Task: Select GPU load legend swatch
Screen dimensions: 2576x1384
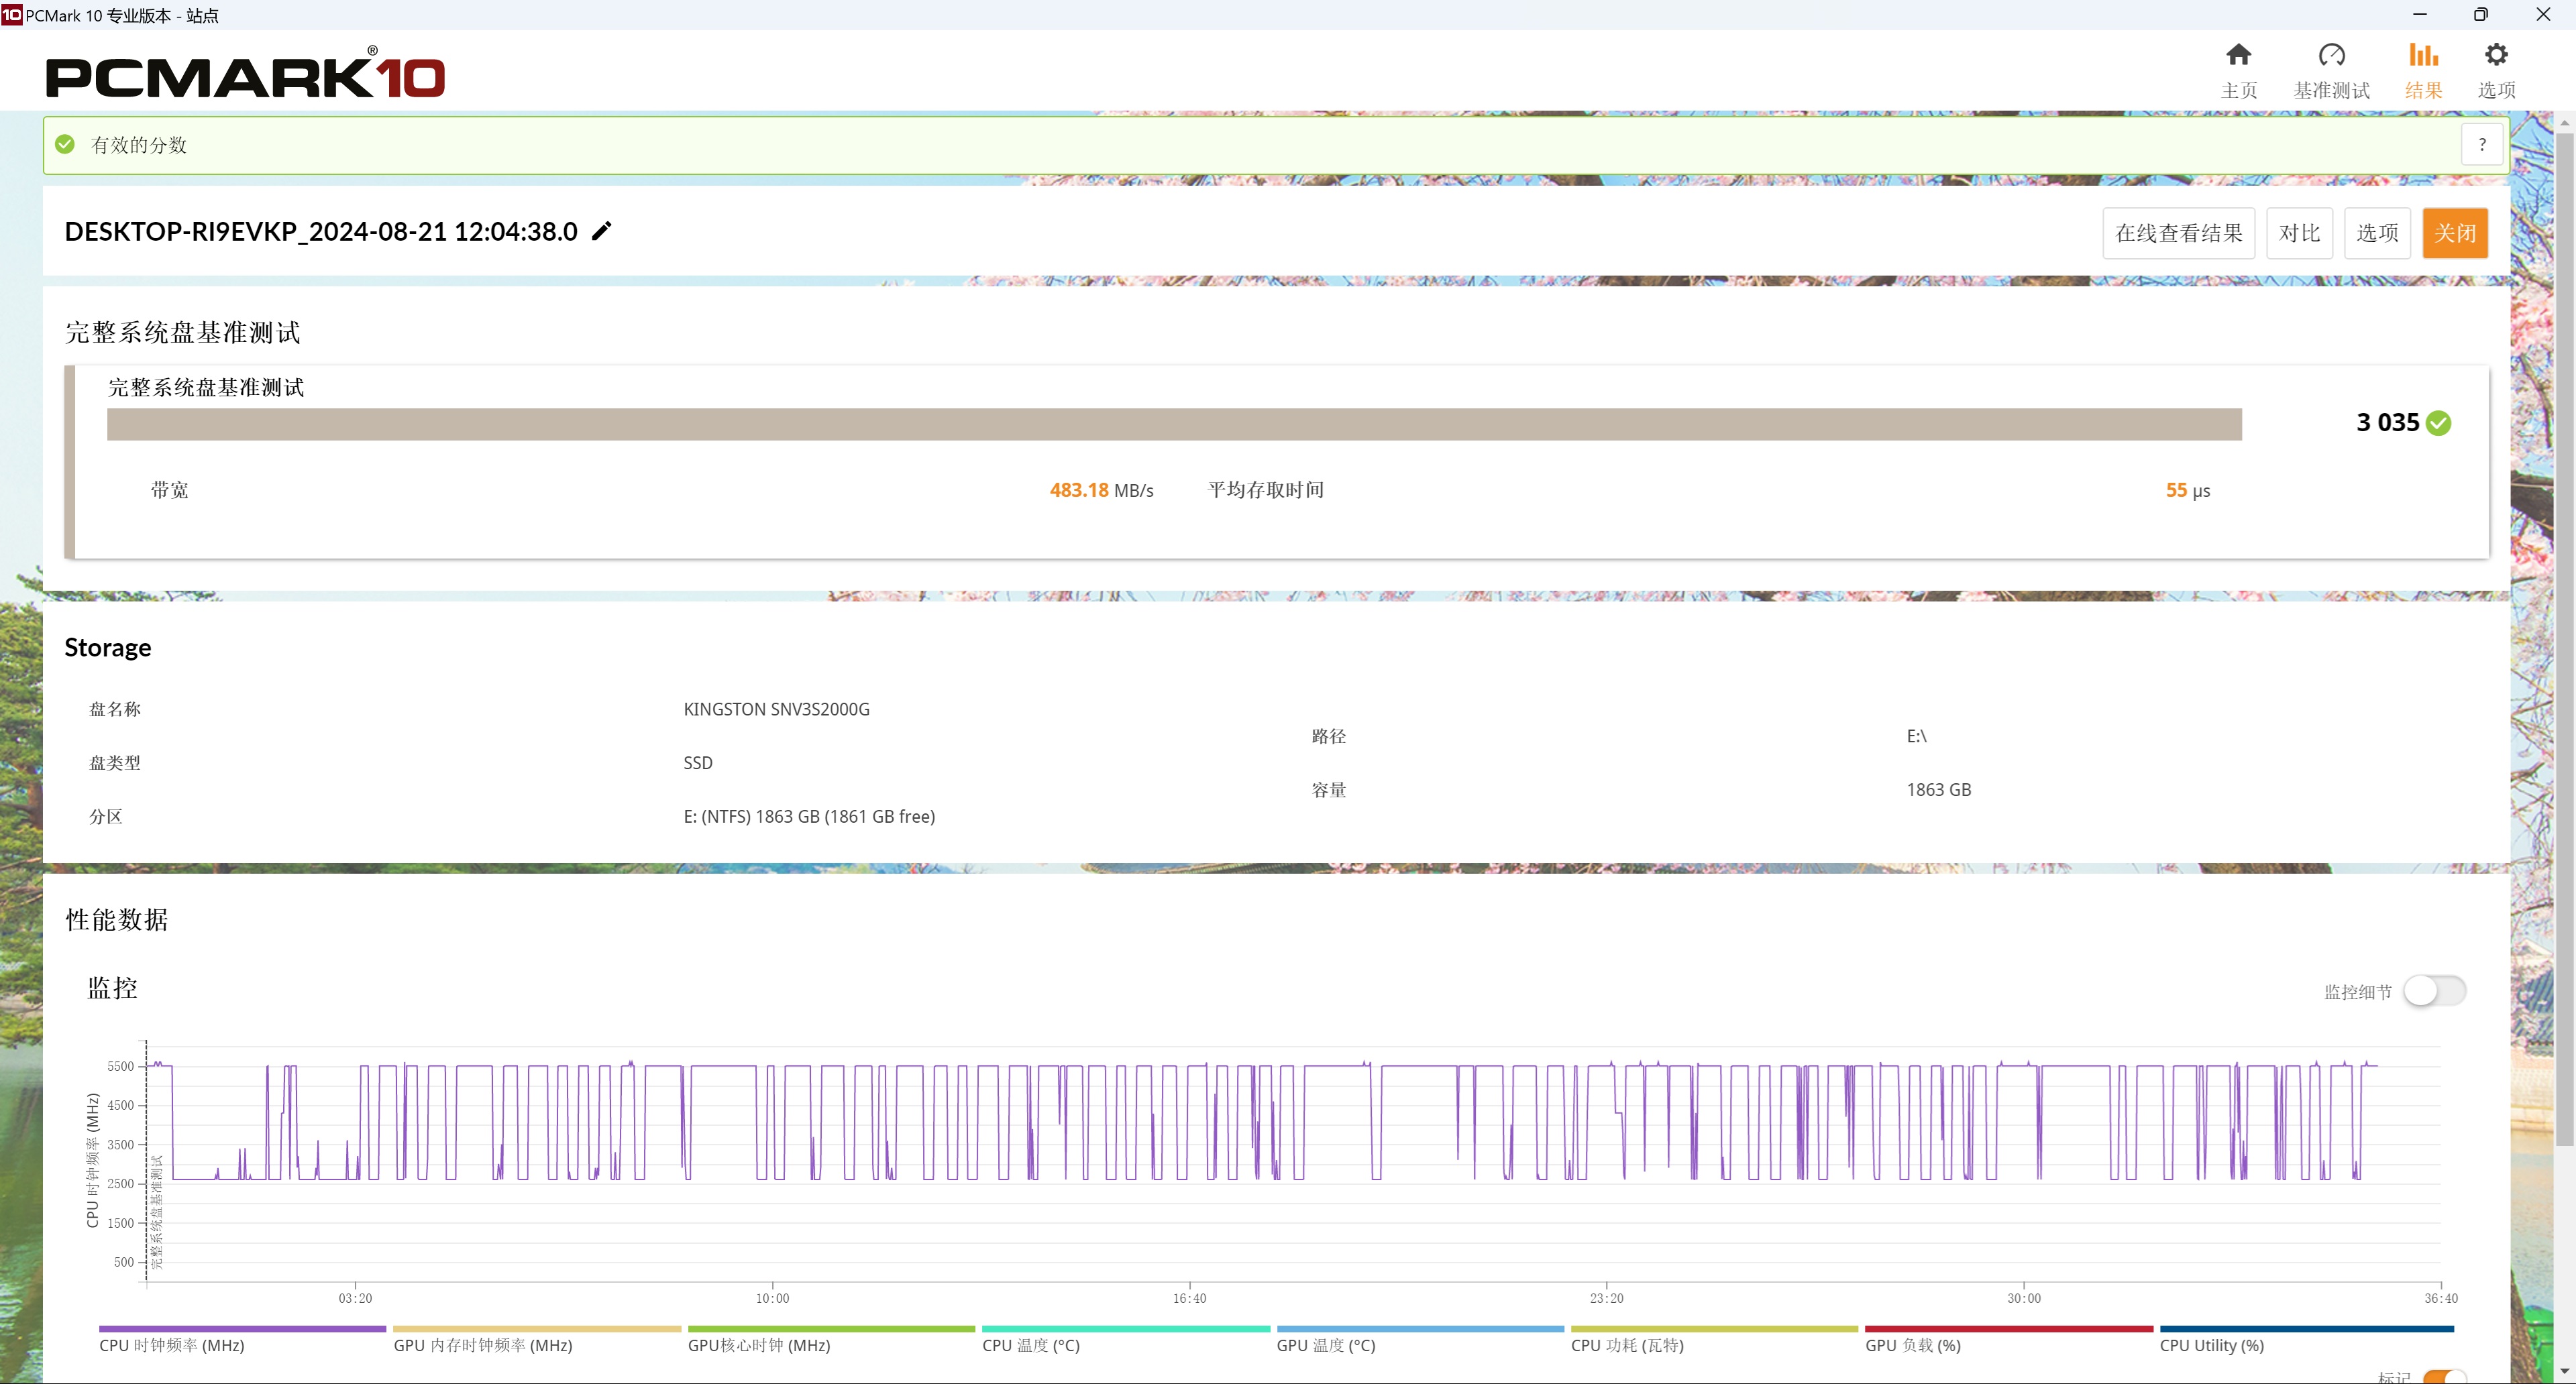Action: [2009, 1329]
